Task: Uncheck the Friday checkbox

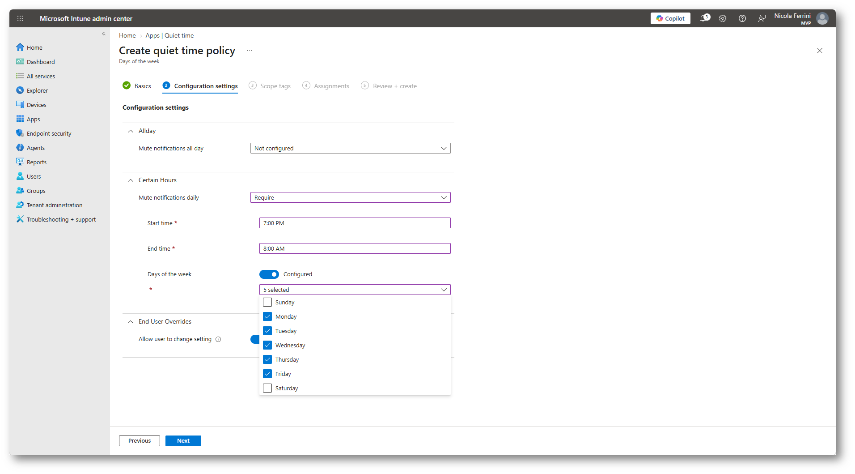Action: (x=267, y=374)
